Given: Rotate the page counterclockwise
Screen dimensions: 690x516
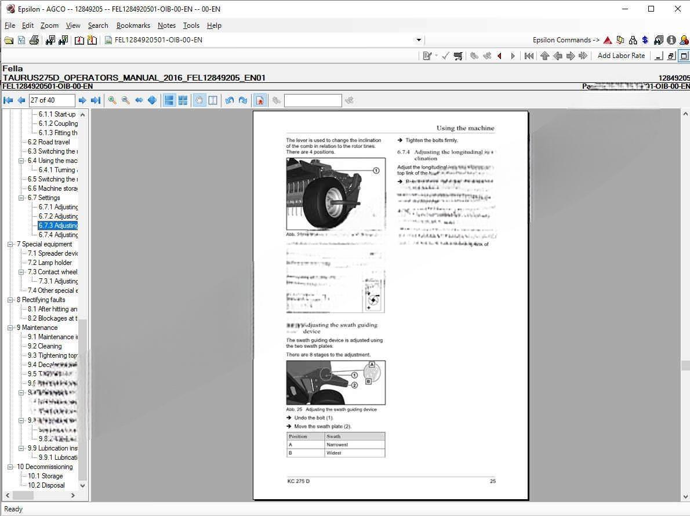Looking at the screenshot, I should click(x=230, y=100).
